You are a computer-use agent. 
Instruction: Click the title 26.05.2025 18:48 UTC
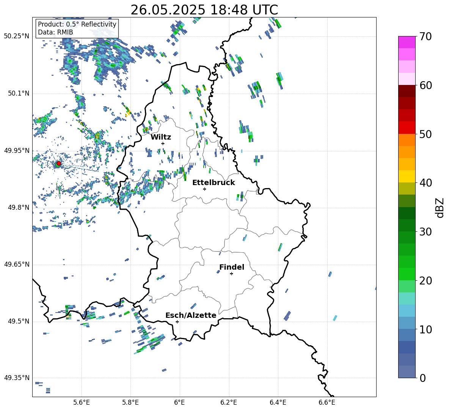204,10
